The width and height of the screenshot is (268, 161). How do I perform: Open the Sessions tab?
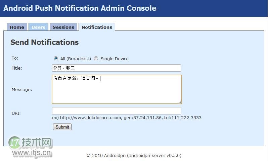63,27
